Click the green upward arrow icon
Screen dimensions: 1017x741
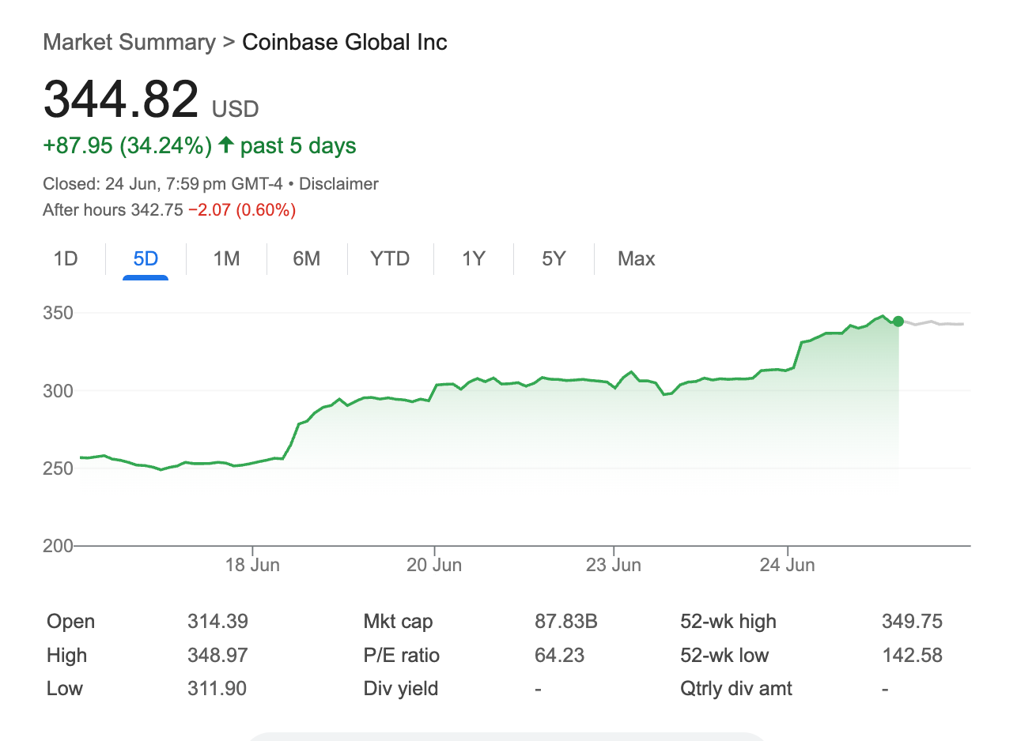click(226, 146)
